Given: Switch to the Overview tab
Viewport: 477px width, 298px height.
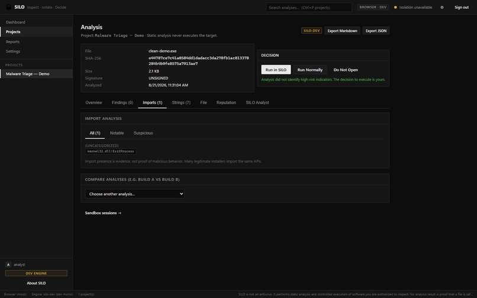Looking at the screenshot, I should pyautogui.click(x=94, y=102).
